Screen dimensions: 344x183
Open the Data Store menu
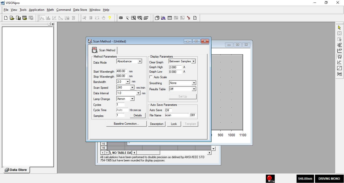pos(80,10)
